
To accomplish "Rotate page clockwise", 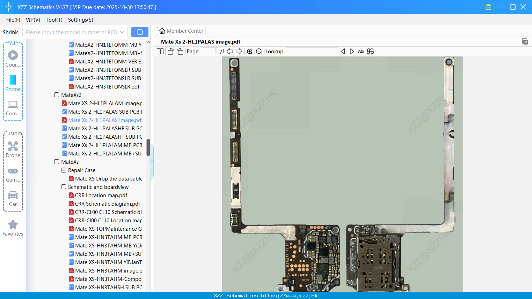I will click(180, 52).
